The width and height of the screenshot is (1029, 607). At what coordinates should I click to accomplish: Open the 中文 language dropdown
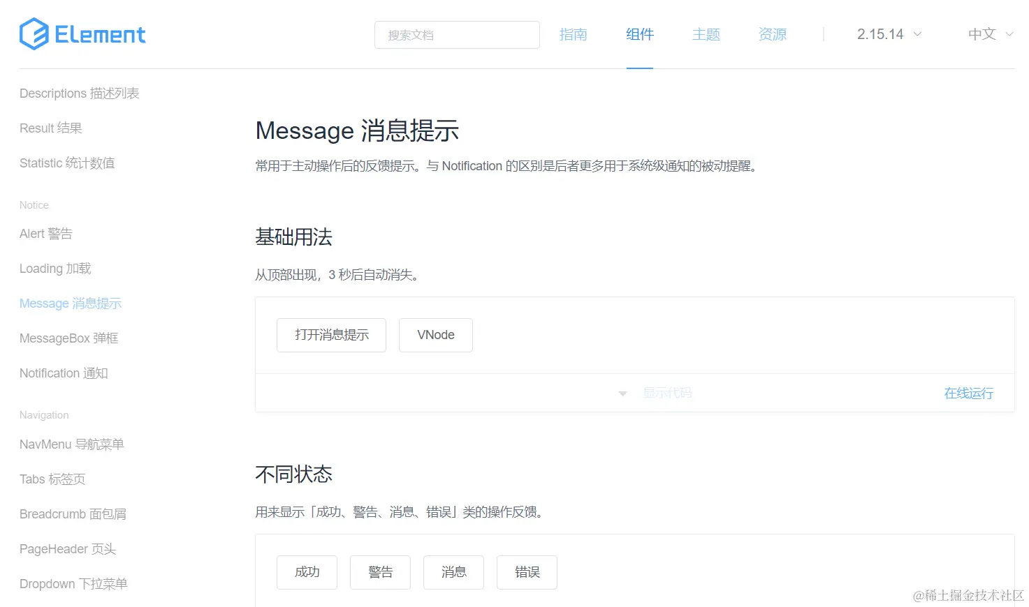pos(991,34)
